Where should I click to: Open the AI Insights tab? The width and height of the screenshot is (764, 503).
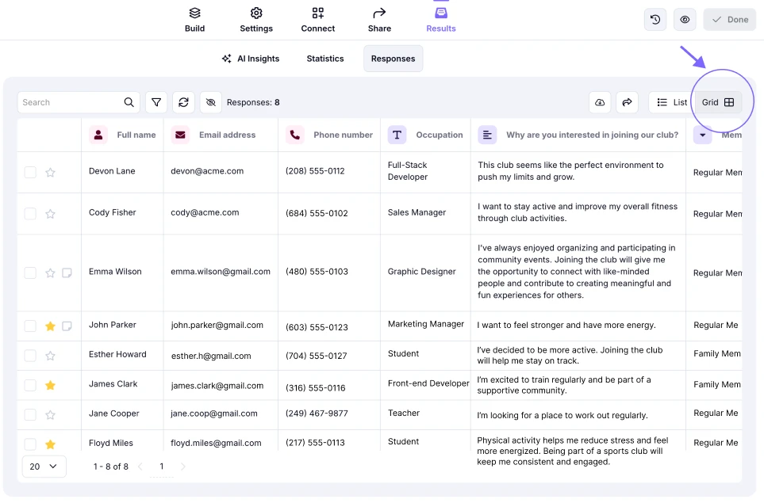[x=250, y=59]
